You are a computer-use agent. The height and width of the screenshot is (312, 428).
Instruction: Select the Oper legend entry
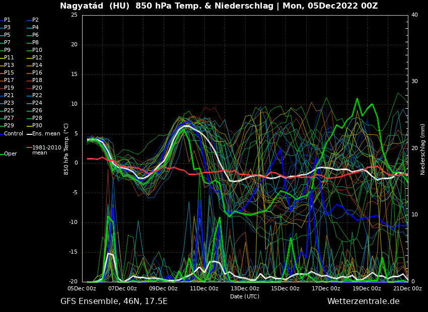pos(10,154)
